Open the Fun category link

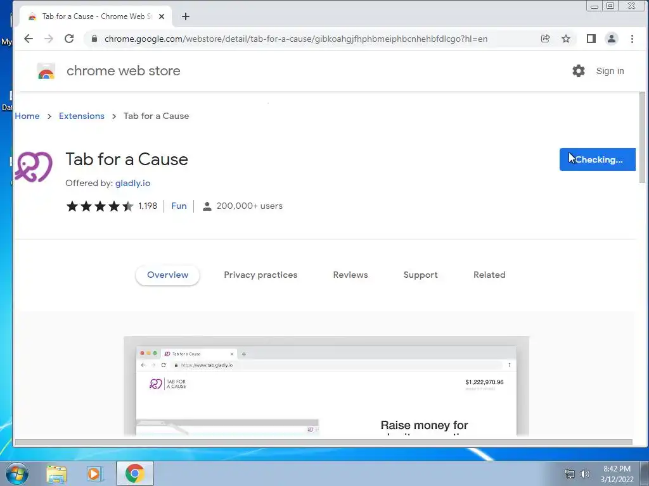pos(179,206)
